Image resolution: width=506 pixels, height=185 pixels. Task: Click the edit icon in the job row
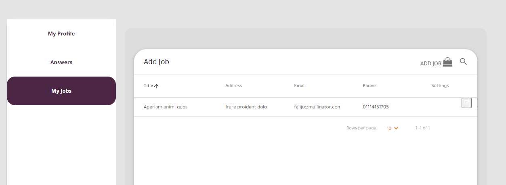466,103
